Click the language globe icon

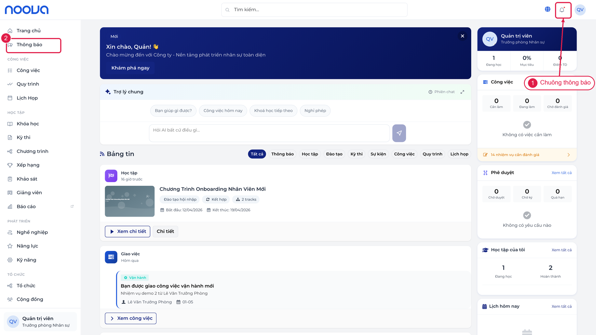548,9
